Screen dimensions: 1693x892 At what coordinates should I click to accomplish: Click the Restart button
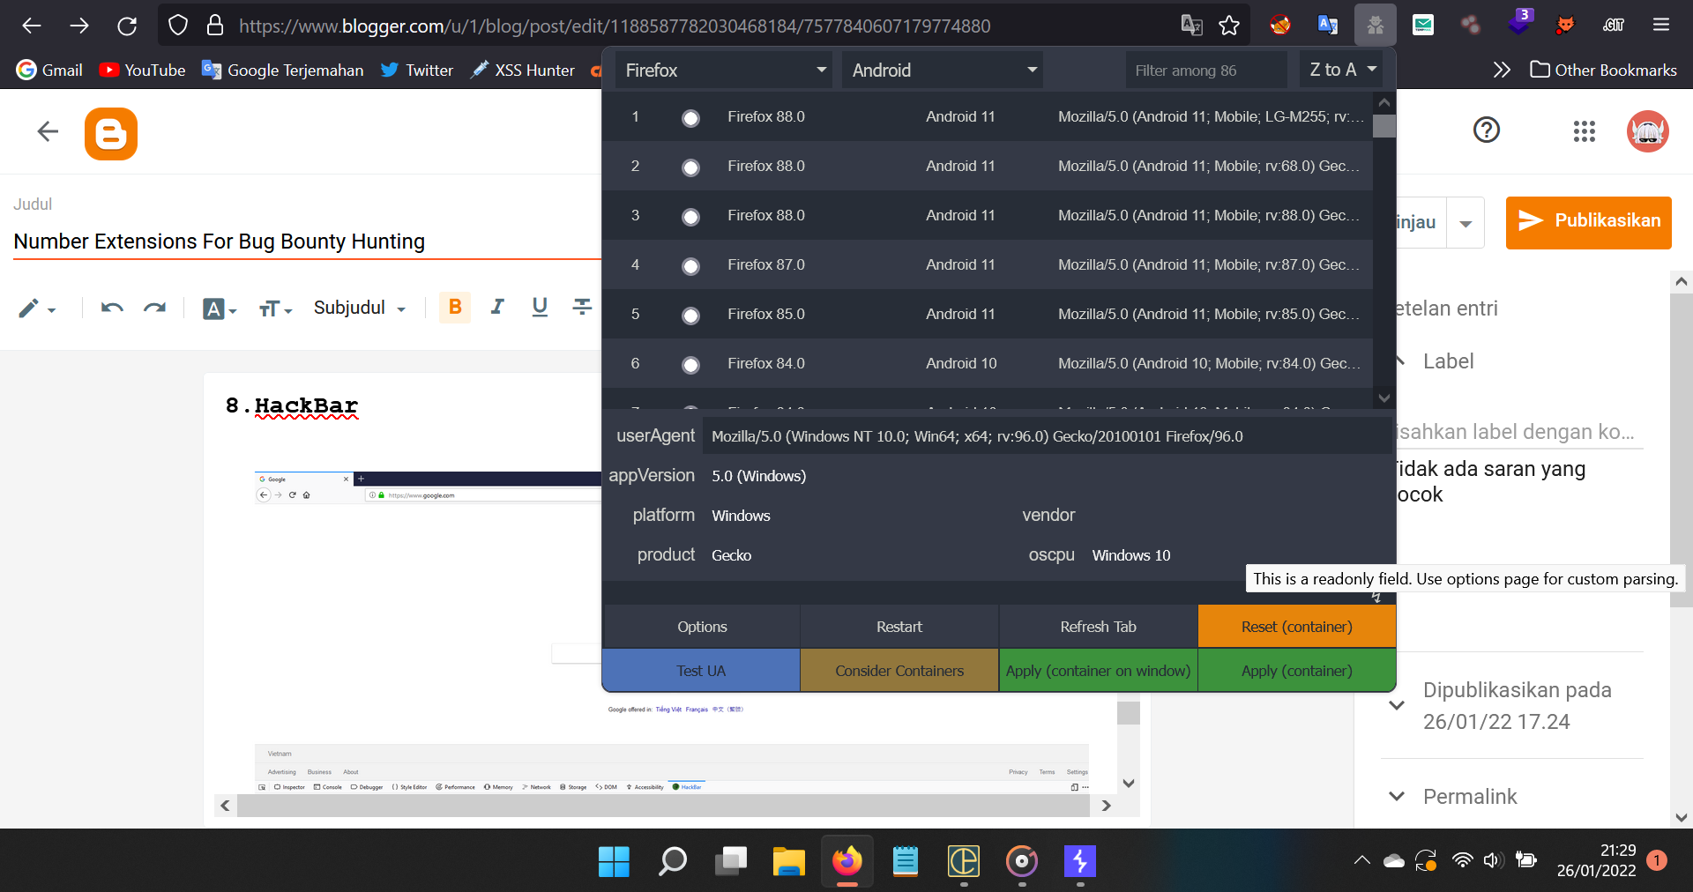point(899,627)
